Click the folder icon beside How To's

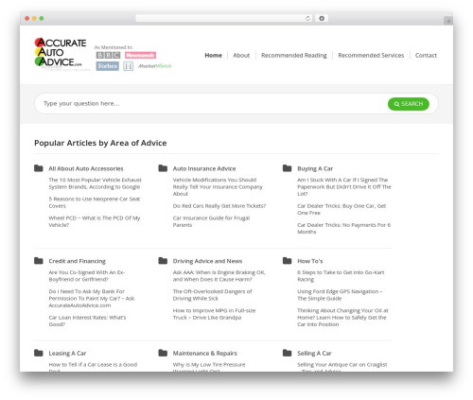(x=287, y=261)
